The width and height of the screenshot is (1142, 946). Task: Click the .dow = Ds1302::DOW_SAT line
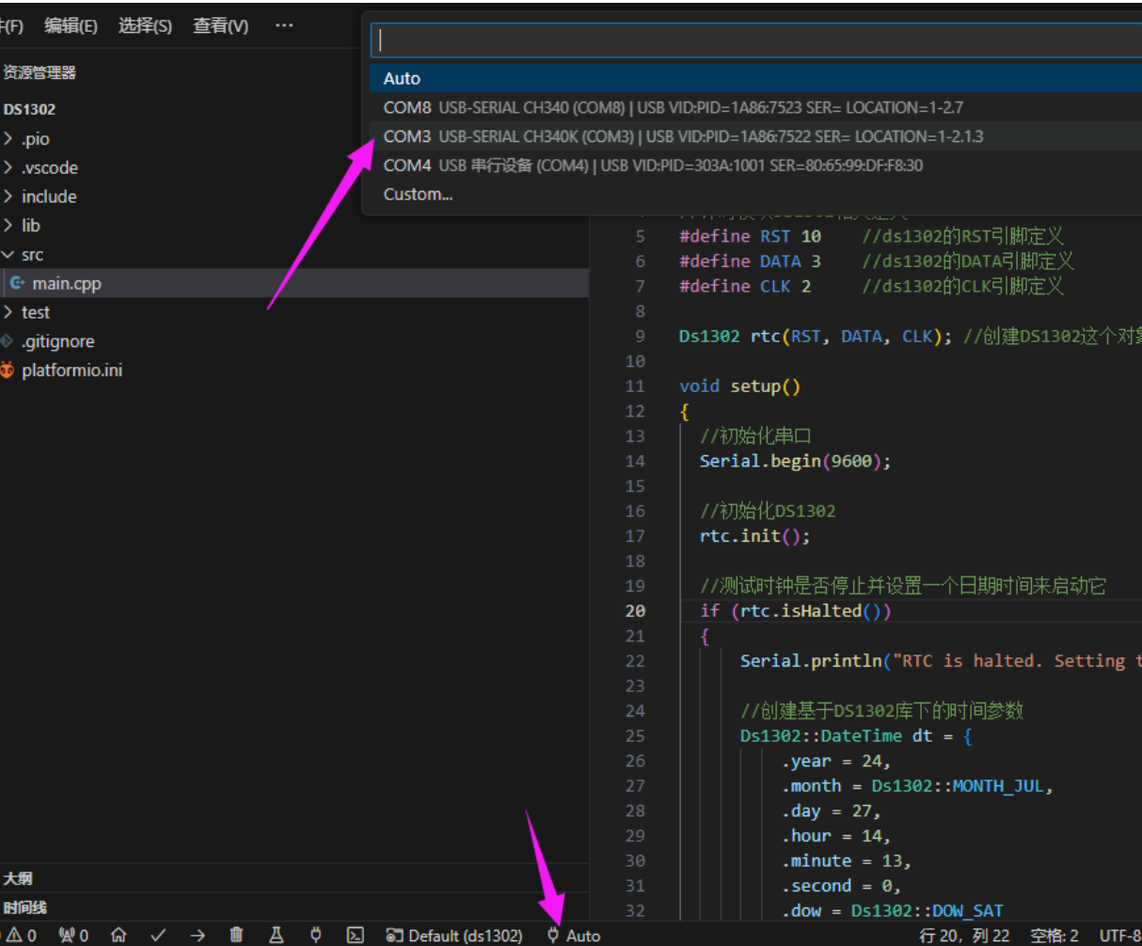pos(892,910)
